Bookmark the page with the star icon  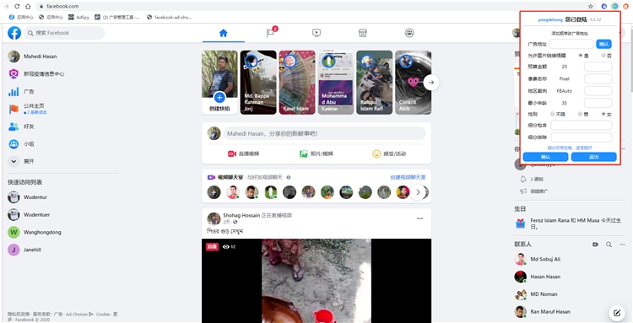591,6
